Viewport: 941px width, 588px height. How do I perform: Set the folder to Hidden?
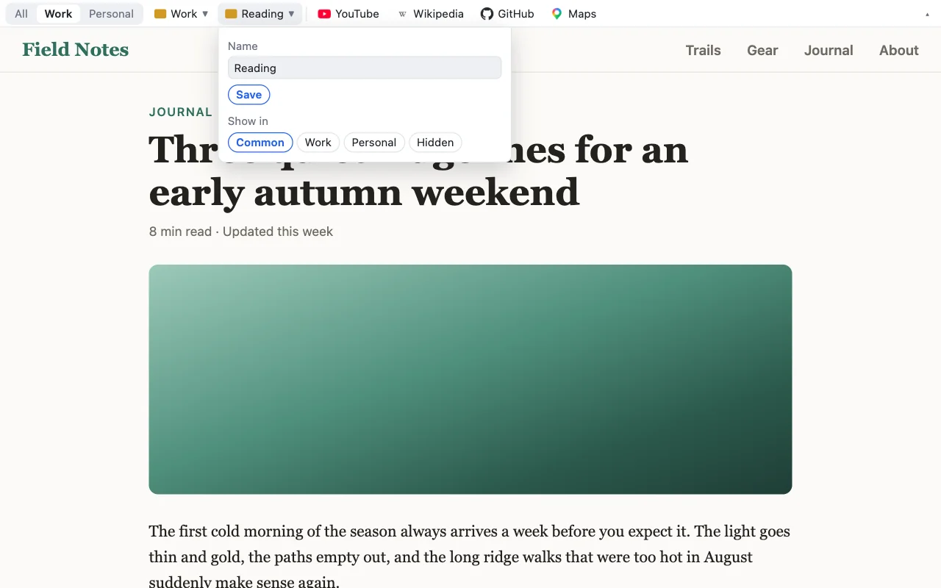click(435, 143)
